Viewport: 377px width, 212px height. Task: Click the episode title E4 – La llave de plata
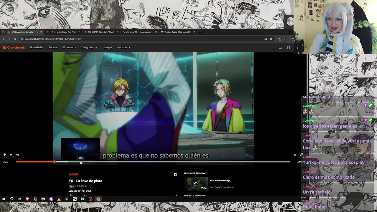tap(85, 181)
